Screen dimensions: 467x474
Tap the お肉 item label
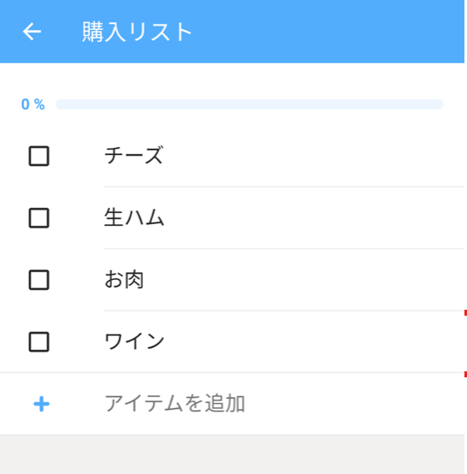pos(124,279)
